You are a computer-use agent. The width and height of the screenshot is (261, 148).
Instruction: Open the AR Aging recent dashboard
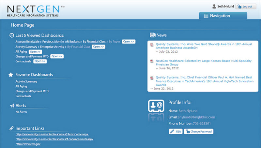coord(35,52)
